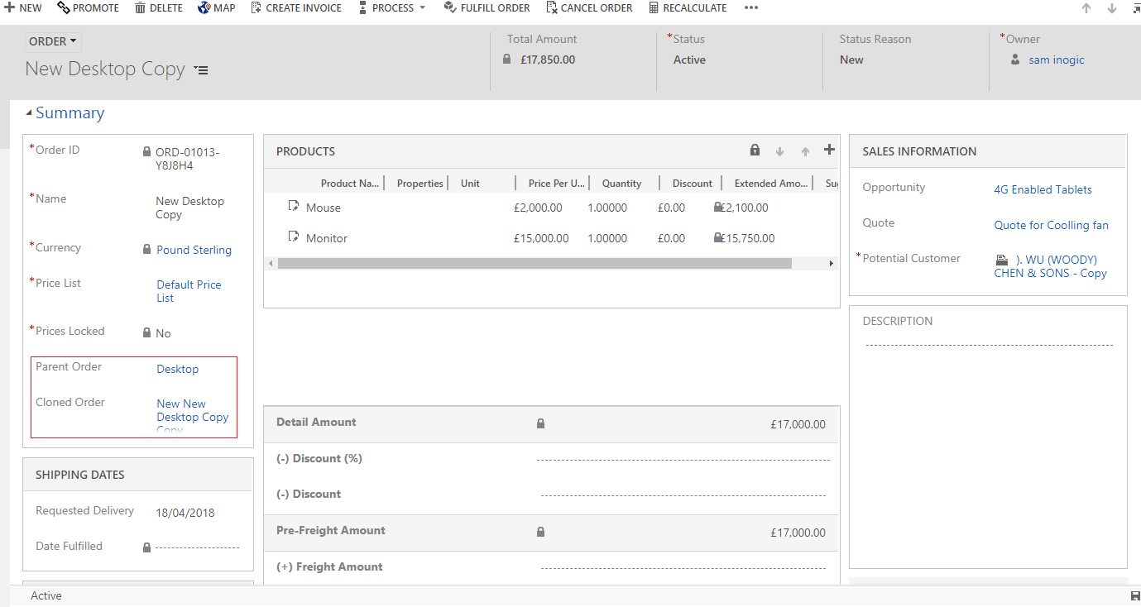Screen dimensions: 1141x607
Task: Click Status value Active in header
Action: pos(689,60)
